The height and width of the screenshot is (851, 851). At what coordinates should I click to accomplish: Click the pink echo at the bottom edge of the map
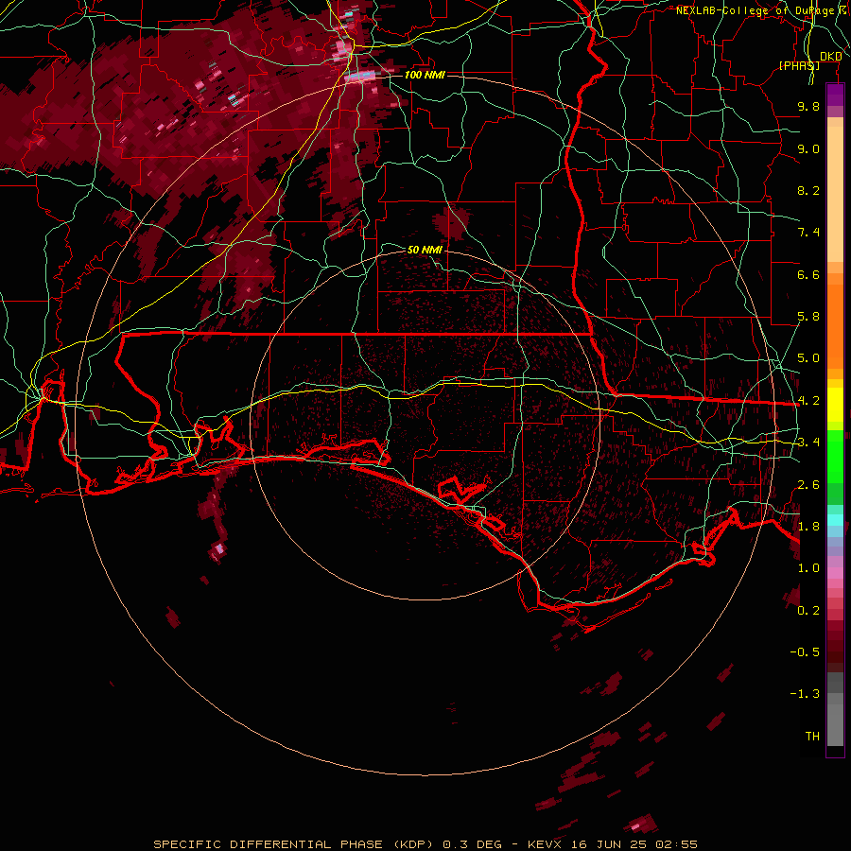coord(635,826)
